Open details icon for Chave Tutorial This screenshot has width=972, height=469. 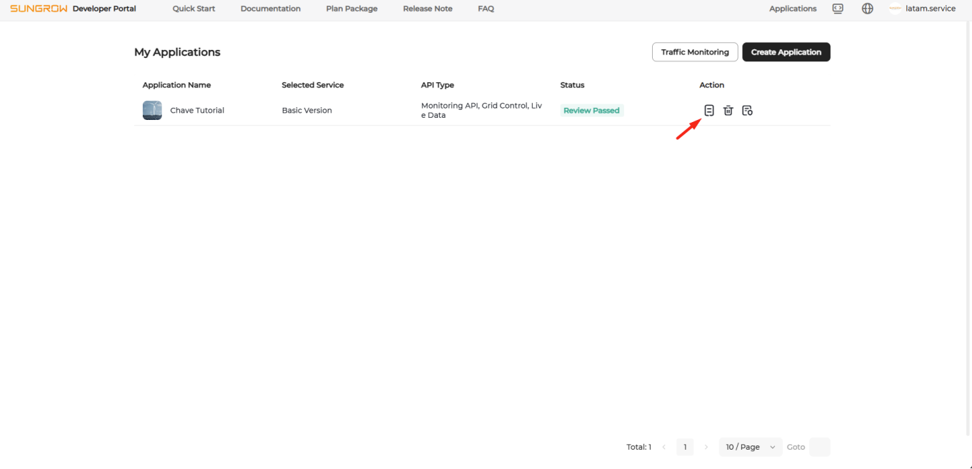pyautogui.click(x=708, y=111)
